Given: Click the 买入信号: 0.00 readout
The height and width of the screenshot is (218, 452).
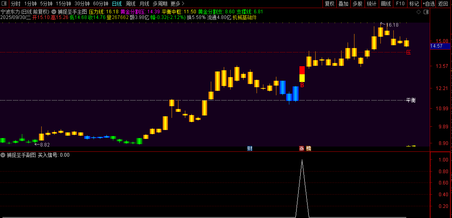Looking at the screenshot, I should coord(54,155).
